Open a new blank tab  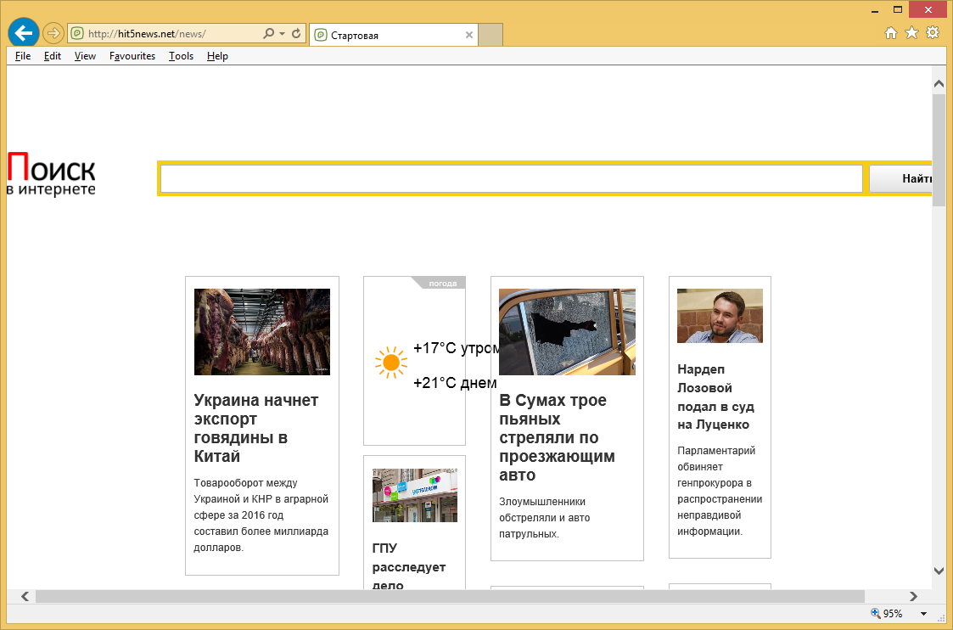pos(491,36)
